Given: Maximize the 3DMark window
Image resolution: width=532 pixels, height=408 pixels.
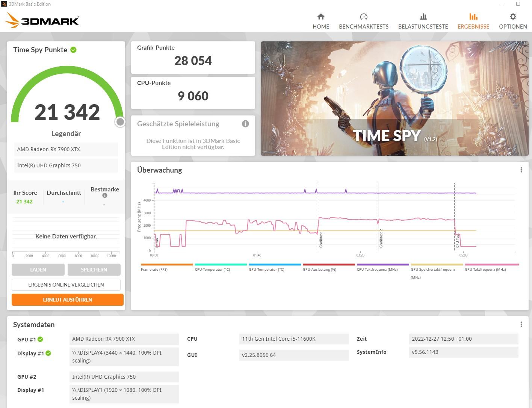Looking at the screenshot, I should 518,4.
